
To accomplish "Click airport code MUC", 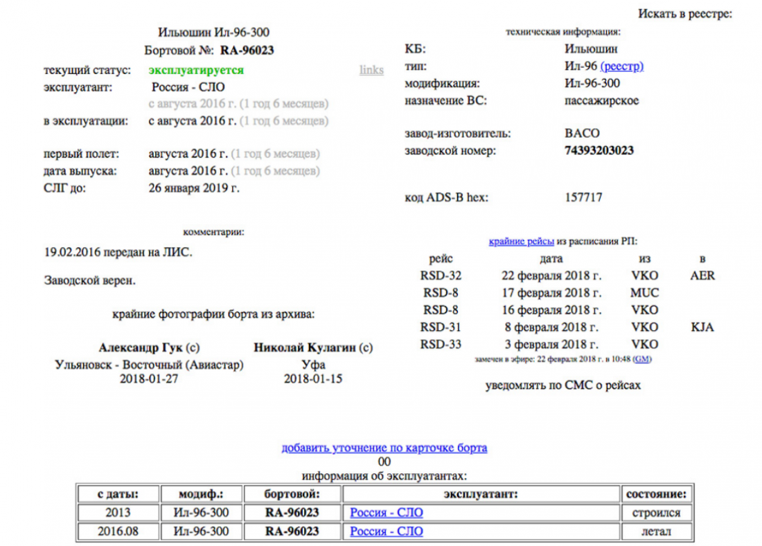I will click(x=644, y=293).
